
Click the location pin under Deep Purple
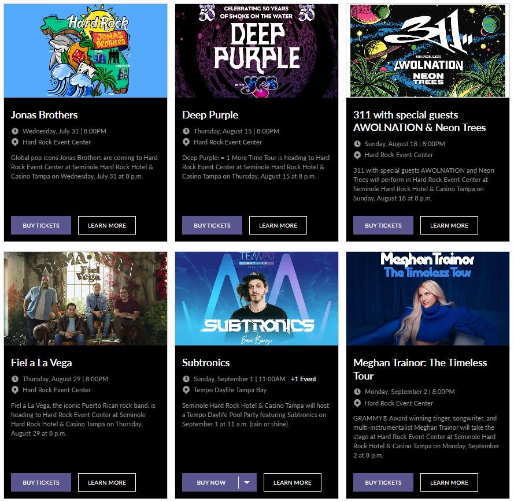click(186, 142)
